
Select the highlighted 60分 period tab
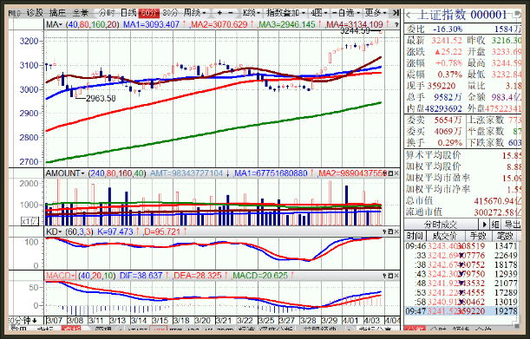[148, 13]
